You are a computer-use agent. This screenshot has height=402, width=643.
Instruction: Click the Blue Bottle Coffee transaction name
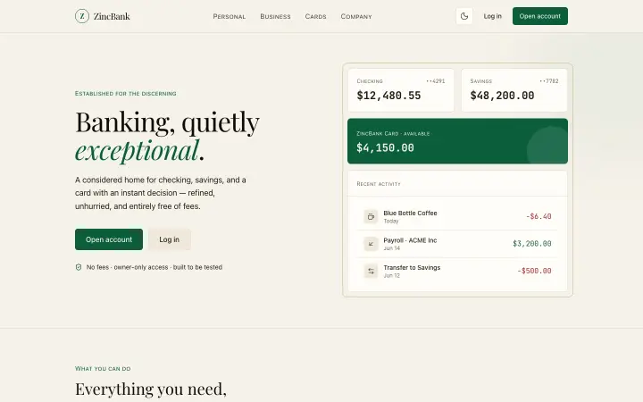(x=410, y=213)
